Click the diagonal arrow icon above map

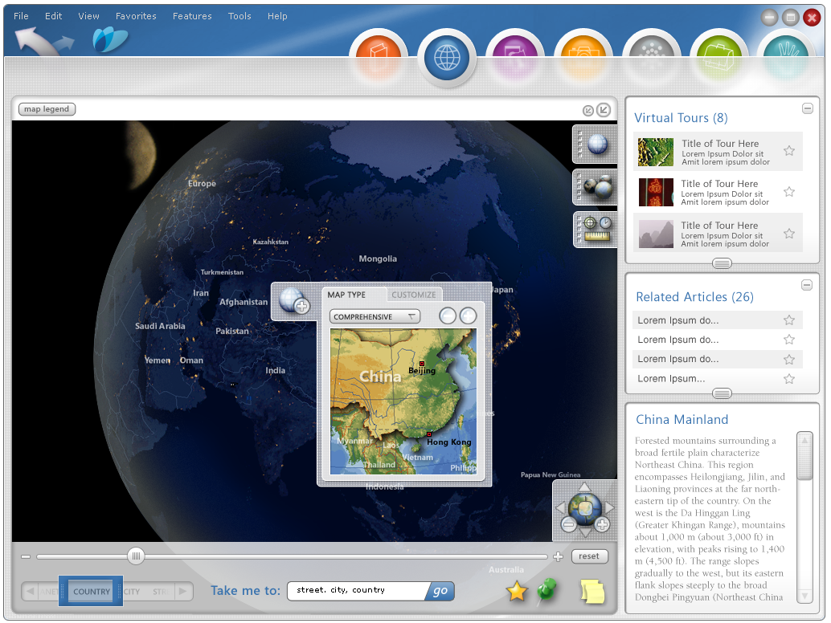tap(604, 109)
